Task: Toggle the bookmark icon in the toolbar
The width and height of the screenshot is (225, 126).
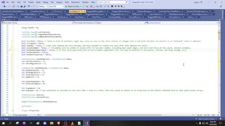Action: coord(112,6)
